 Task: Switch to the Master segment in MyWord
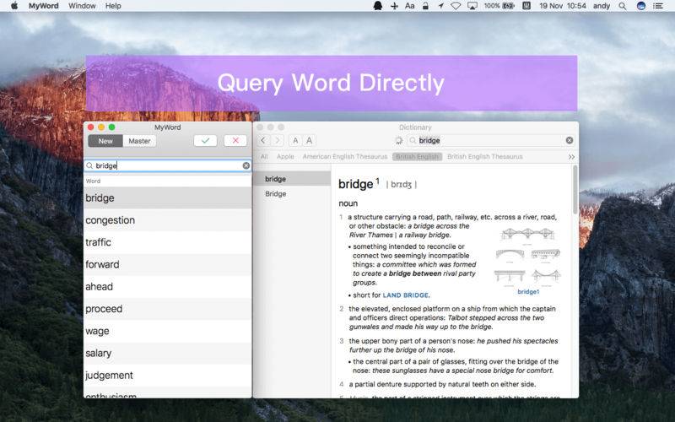coord(139,141)
